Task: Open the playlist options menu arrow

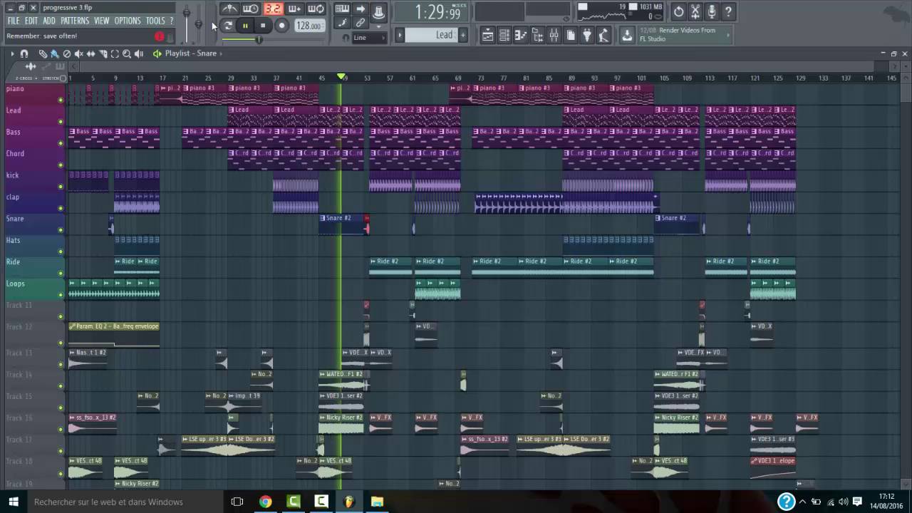Action: tap(11, 53)
